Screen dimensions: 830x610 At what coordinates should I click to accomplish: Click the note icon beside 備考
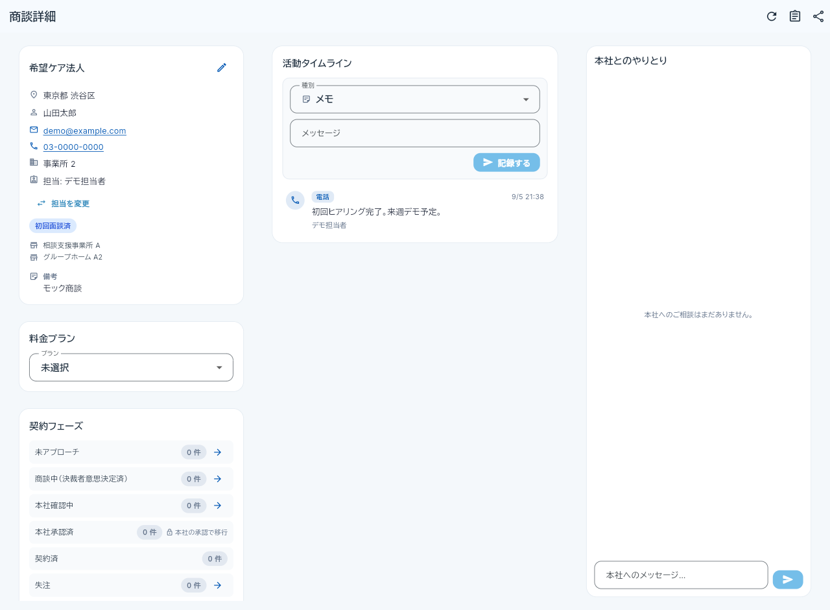coord(34,276)
